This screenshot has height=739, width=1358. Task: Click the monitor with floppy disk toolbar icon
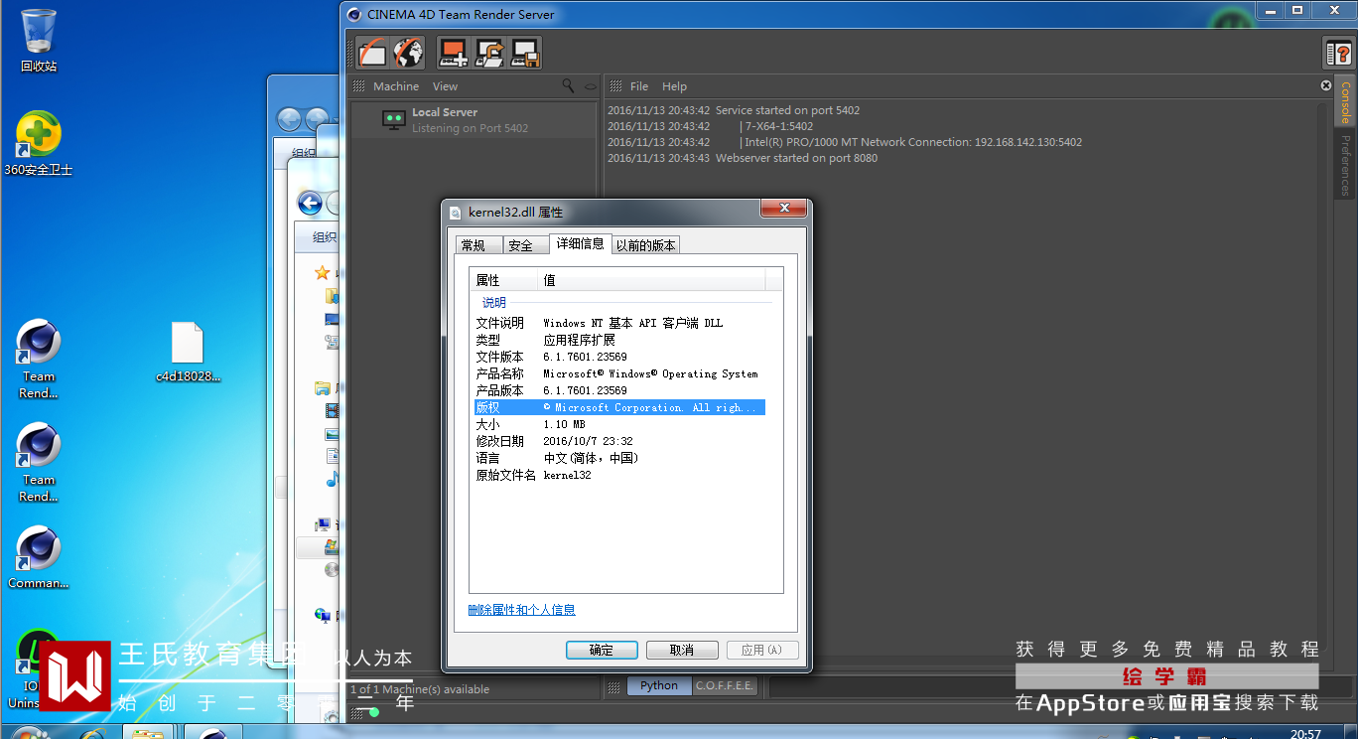(525, 53)
